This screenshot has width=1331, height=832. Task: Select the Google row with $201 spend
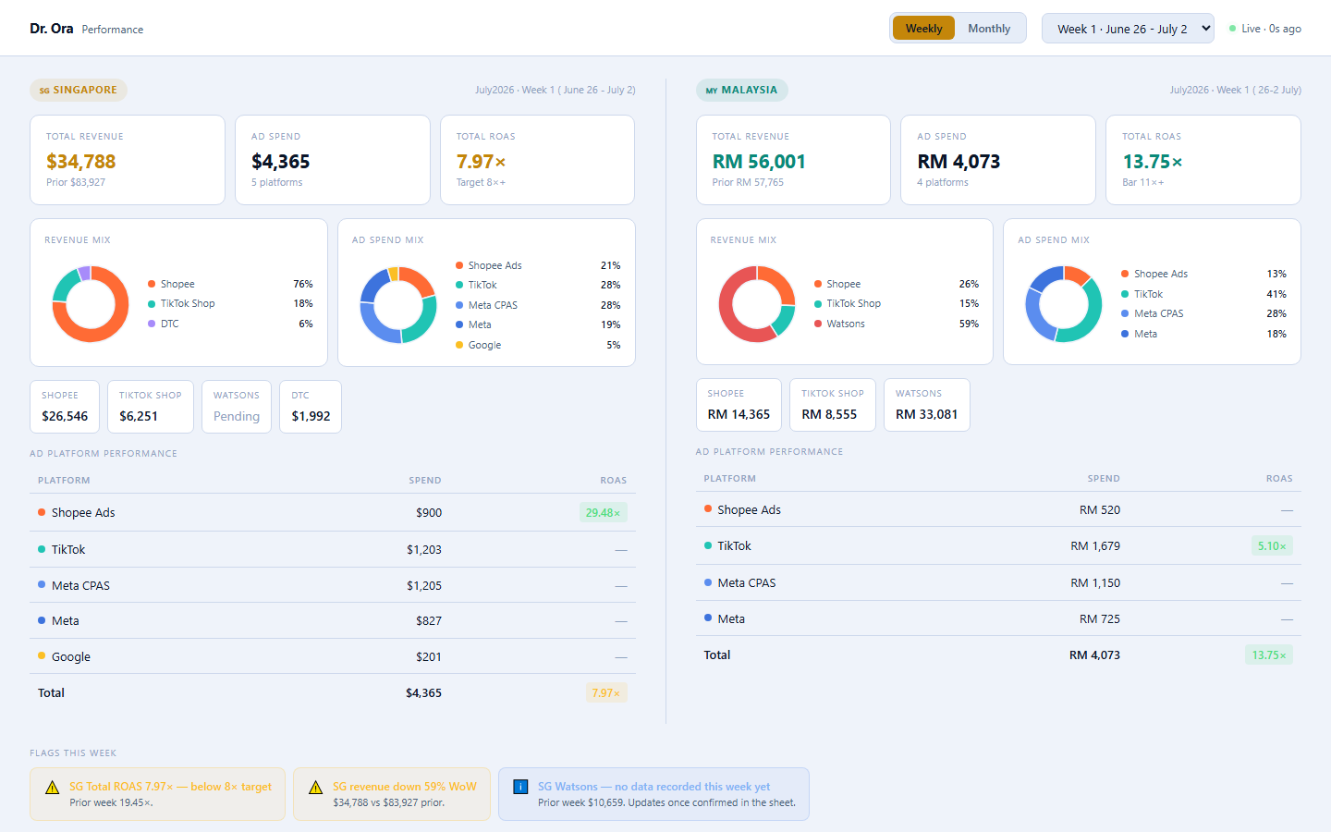(x=333, y=656)
